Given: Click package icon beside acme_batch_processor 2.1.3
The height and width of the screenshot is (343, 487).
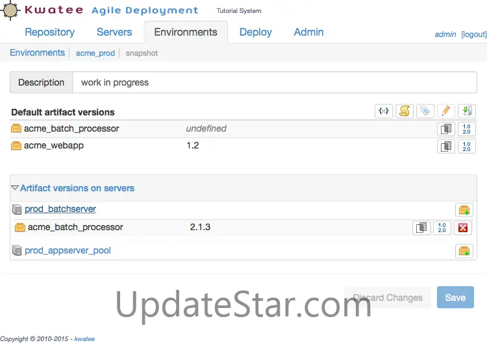Looking at the screenshot, I should coord(20,228).
